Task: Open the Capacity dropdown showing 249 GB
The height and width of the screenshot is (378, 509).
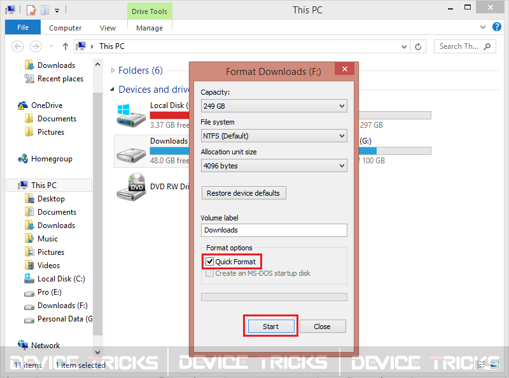Action: click(x=274, y=106)
